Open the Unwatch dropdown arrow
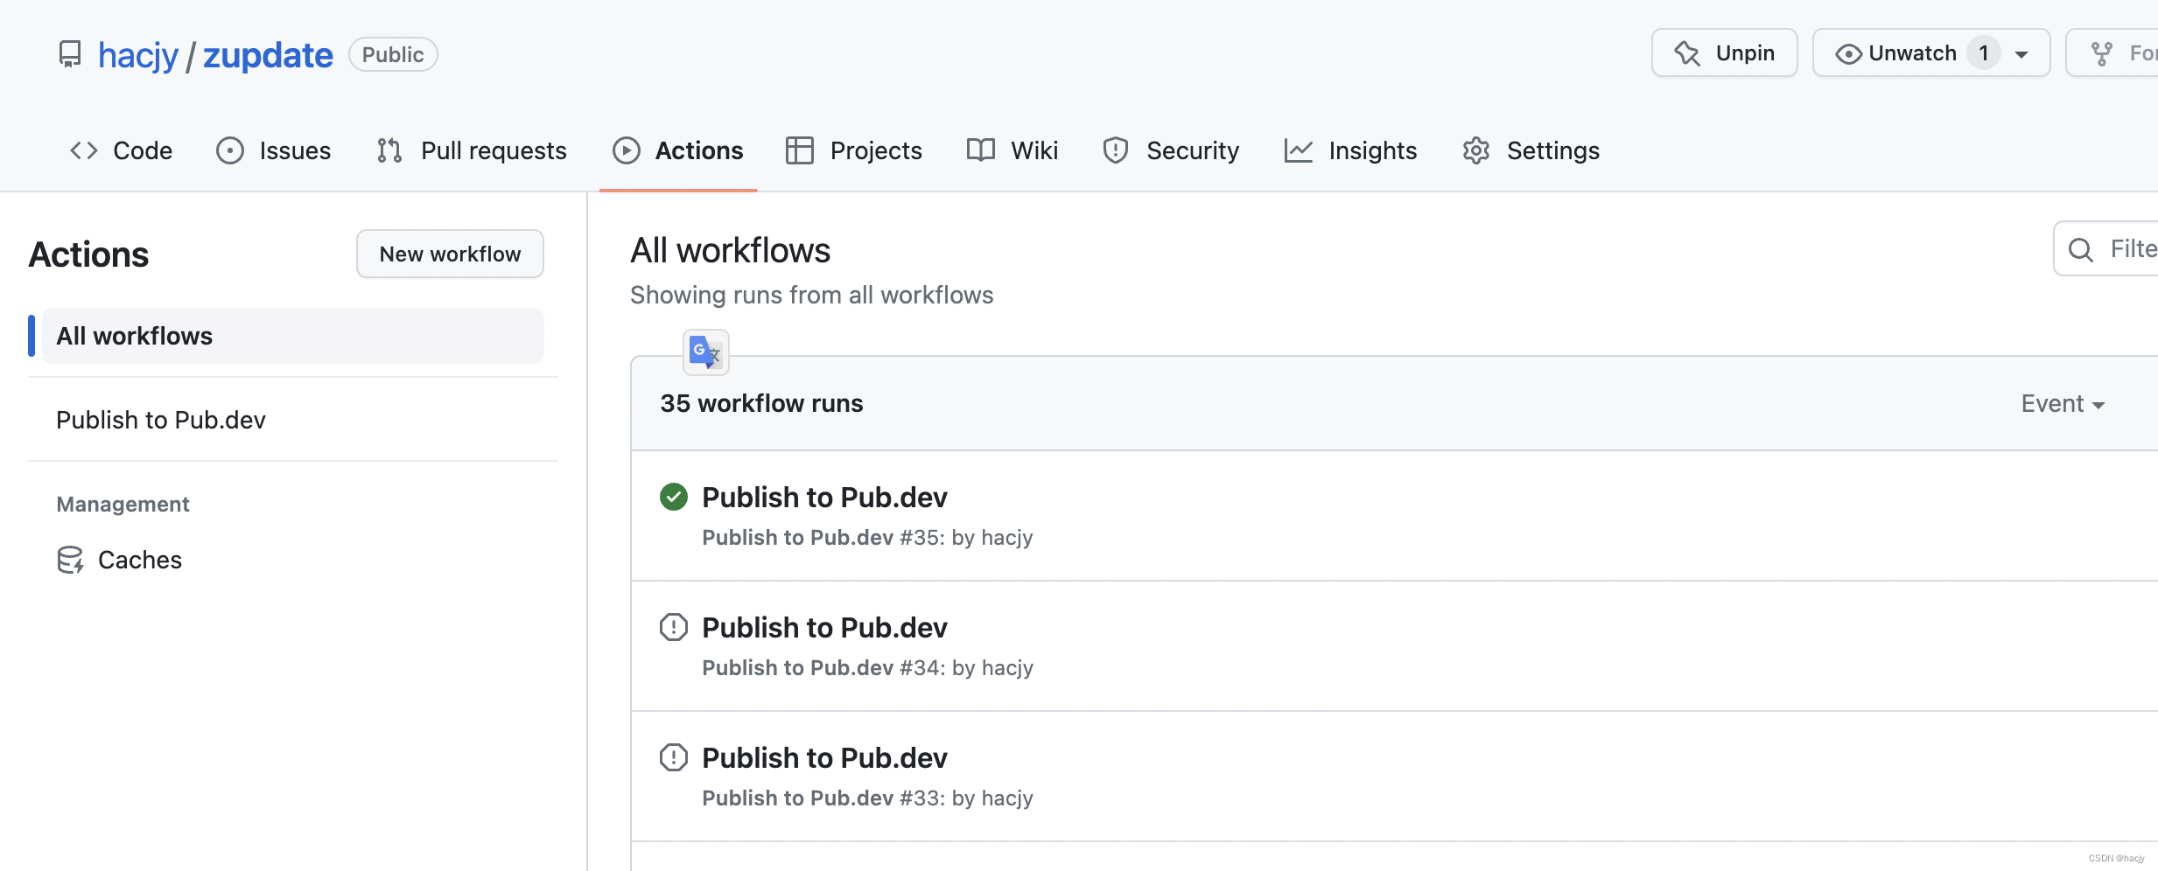Screen dimensions: 2158x871 click(x=2021, y=54)
